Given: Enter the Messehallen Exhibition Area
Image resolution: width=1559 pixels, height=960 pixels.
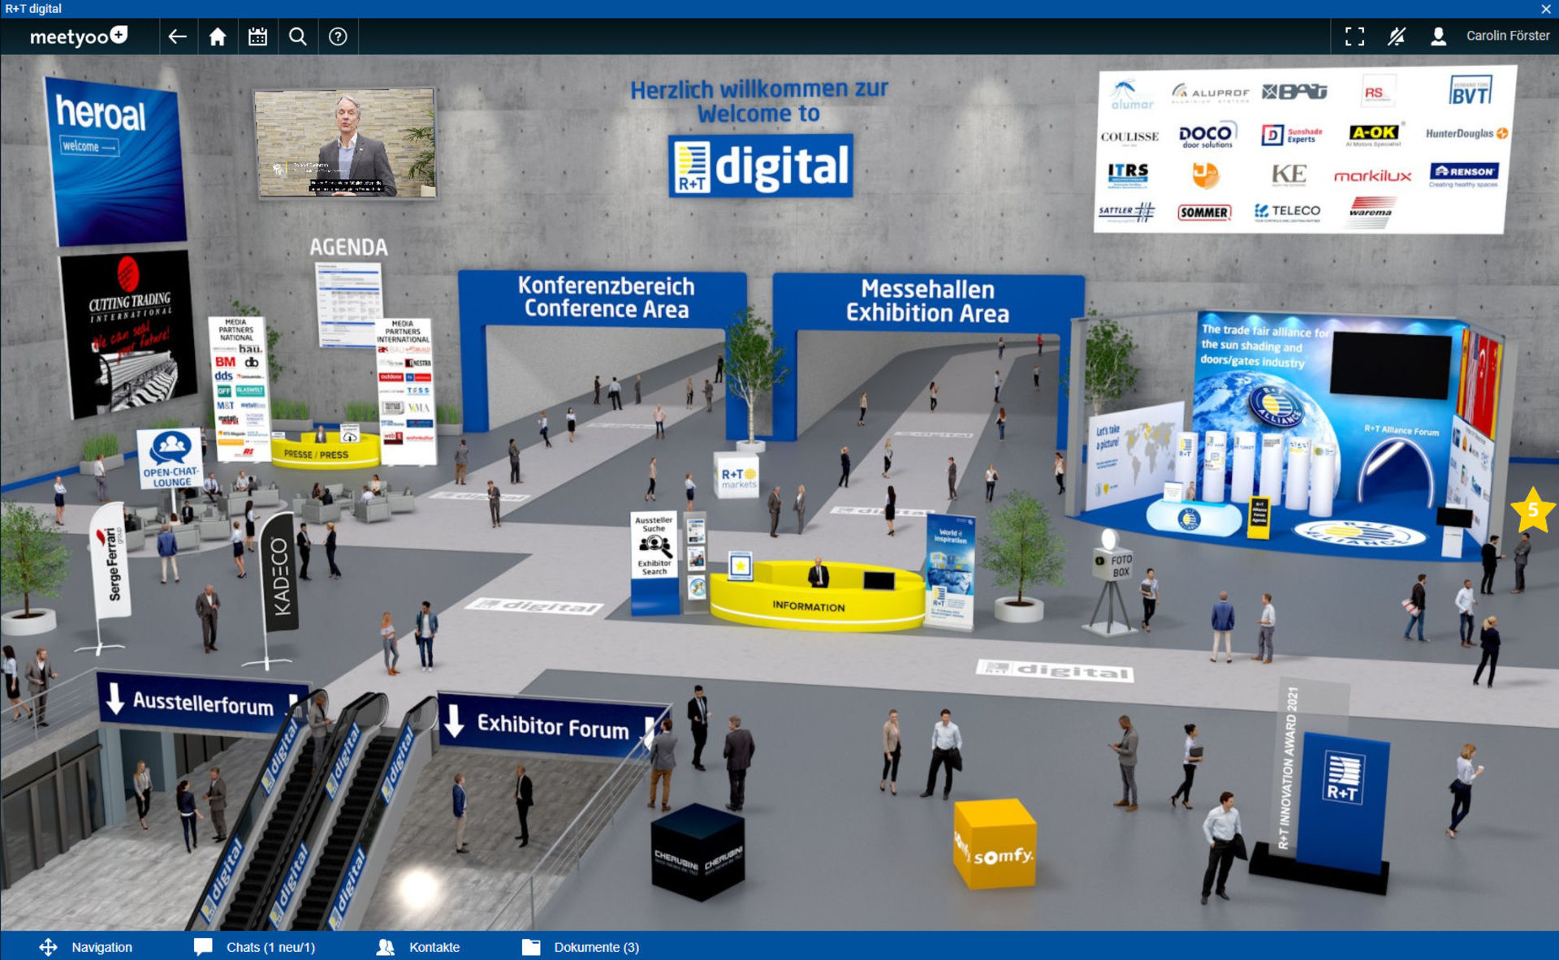Looking at the screenshot, I should pyautogui.click(x=927, y=301).
